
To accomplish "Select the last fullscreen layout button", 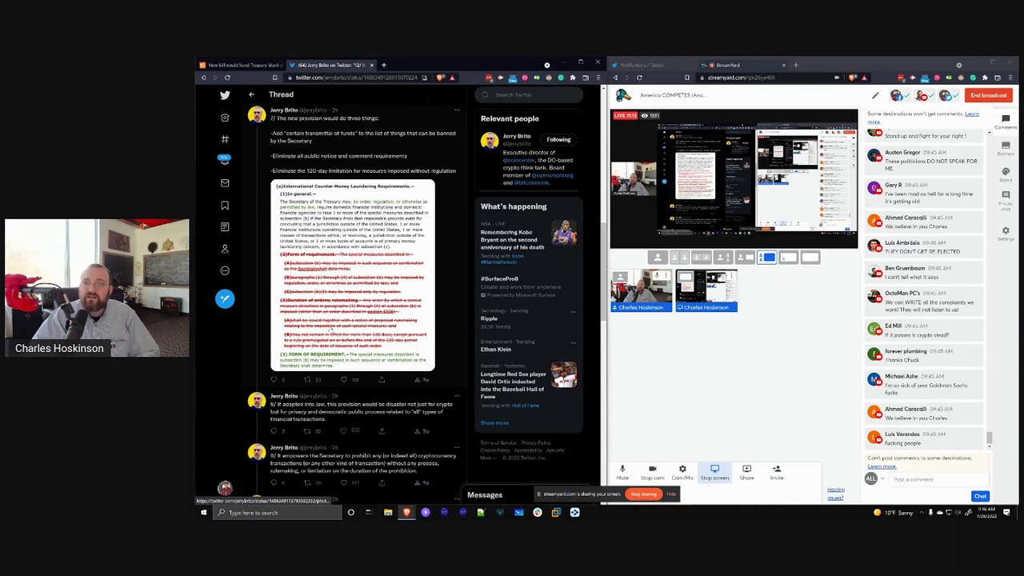I will 810,258.
